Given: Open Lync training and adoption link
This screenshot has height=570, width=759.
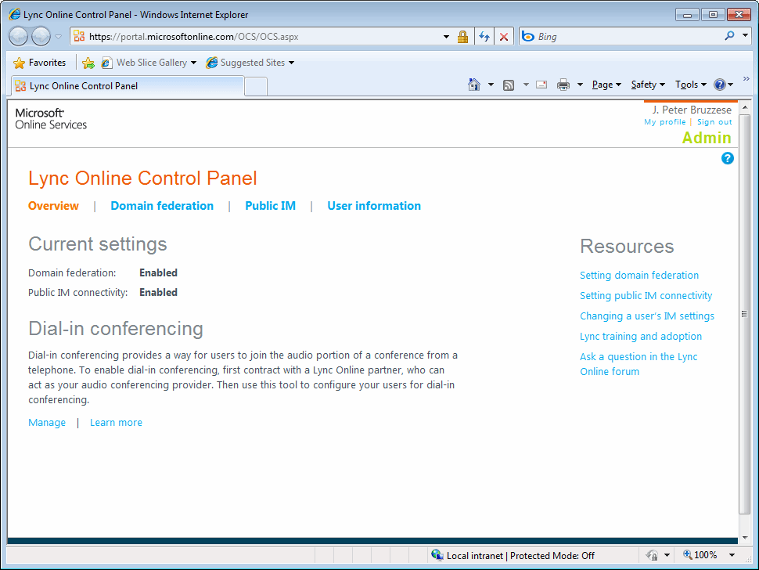Looking at the screenshot, I should pos(641,336).
